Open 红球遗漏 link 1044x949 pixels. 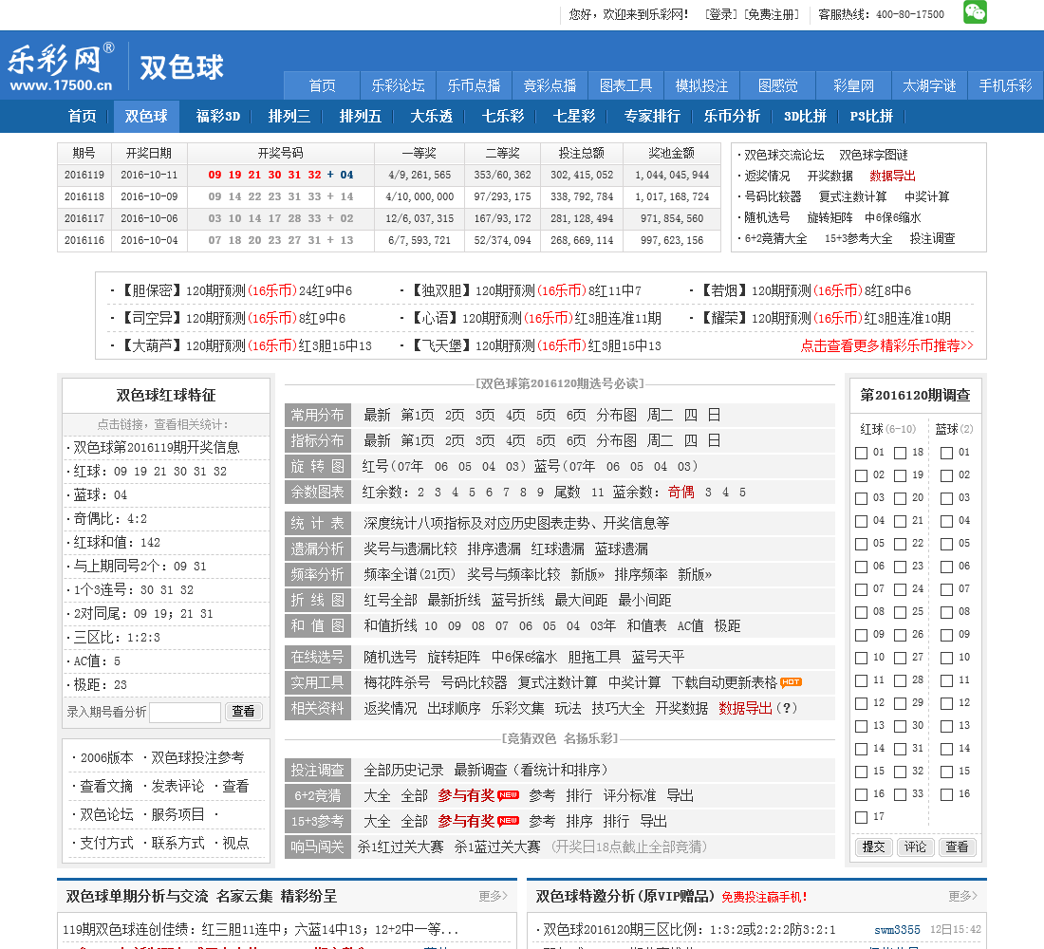[557, 549]
